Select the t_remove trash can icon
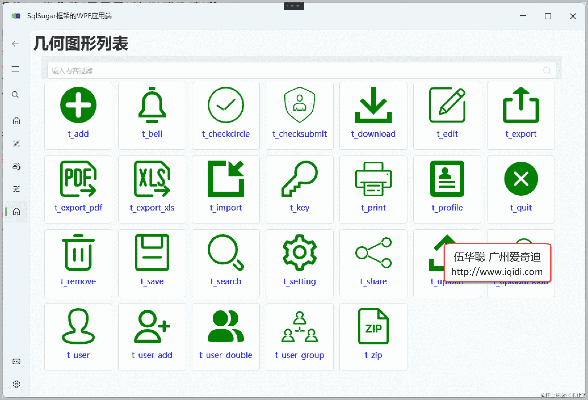588x400 pixels. point(78,252)
